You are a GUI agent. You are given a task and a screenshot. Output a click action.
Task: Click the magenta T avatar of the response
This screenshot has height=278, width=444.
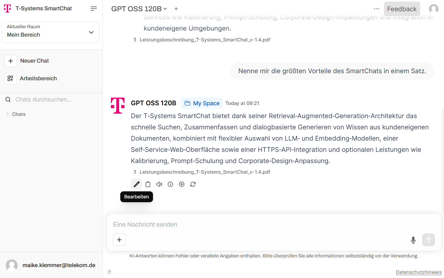point(118,106)
